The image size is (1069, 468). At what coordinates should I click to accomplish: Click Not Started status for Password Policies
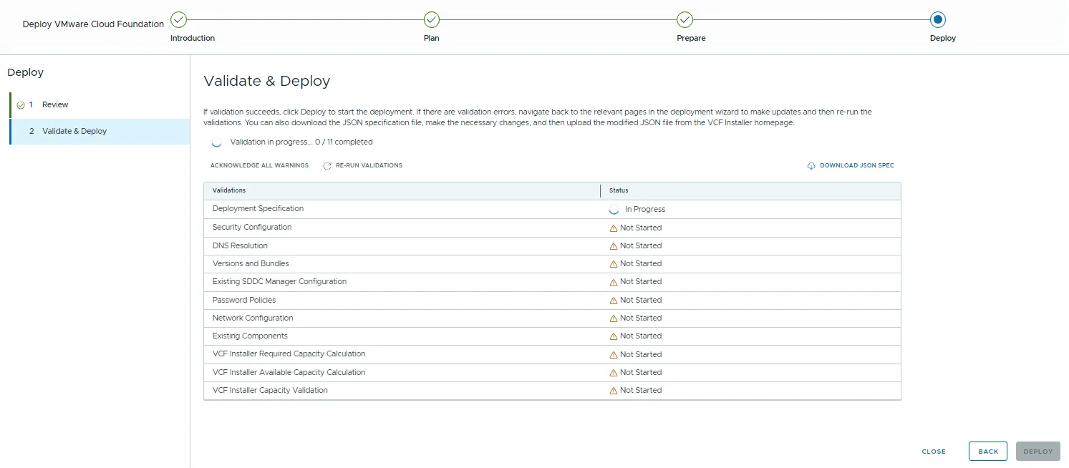tap(641, 301)
